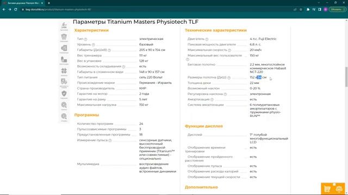The image size is (348, 195).
Task: Click the Параметры Titanium Masters Physiotech TLF title
Action: 135,22
